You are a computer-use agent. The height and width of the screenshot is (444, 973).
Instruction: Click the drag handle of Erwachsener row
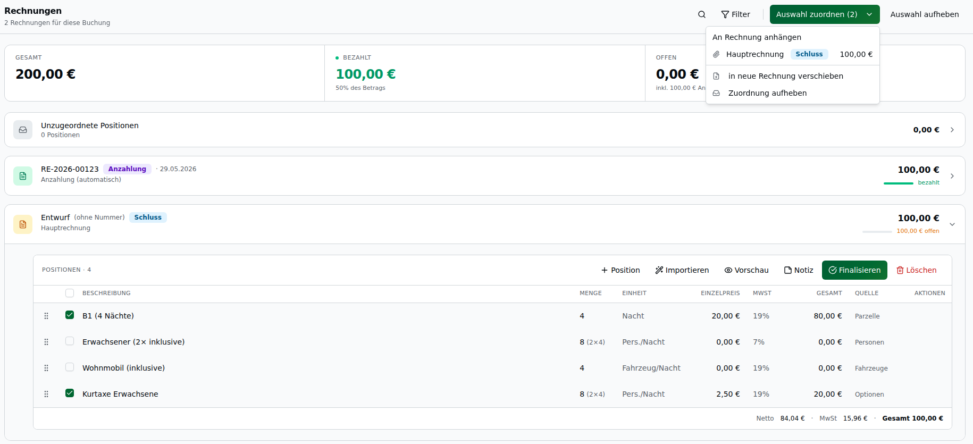point(46,342)
